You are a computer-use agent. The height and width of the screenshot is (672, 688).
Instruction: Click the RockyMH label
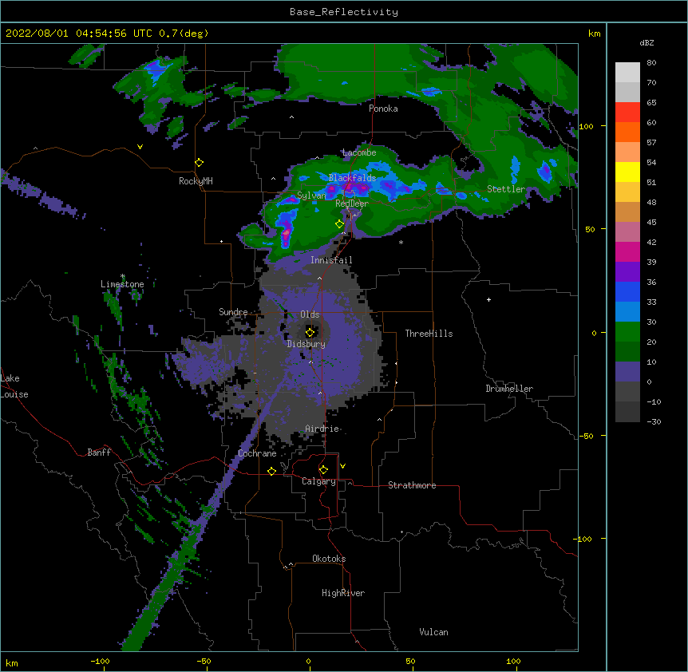(x=196, y=181)
